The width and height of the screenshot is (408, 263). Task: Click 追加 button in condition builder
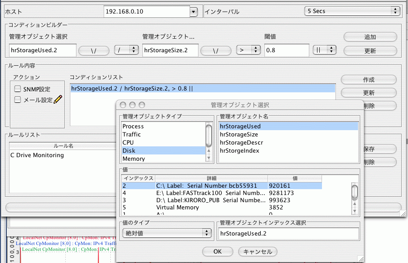[370, 37]
